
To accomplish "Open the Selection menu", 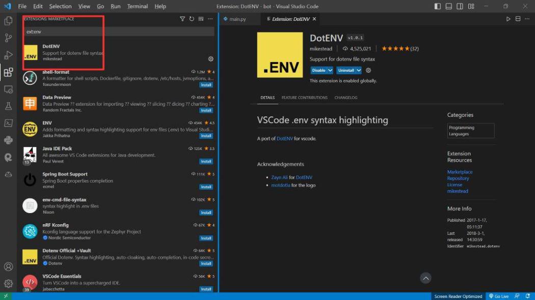I will point(60,6).
